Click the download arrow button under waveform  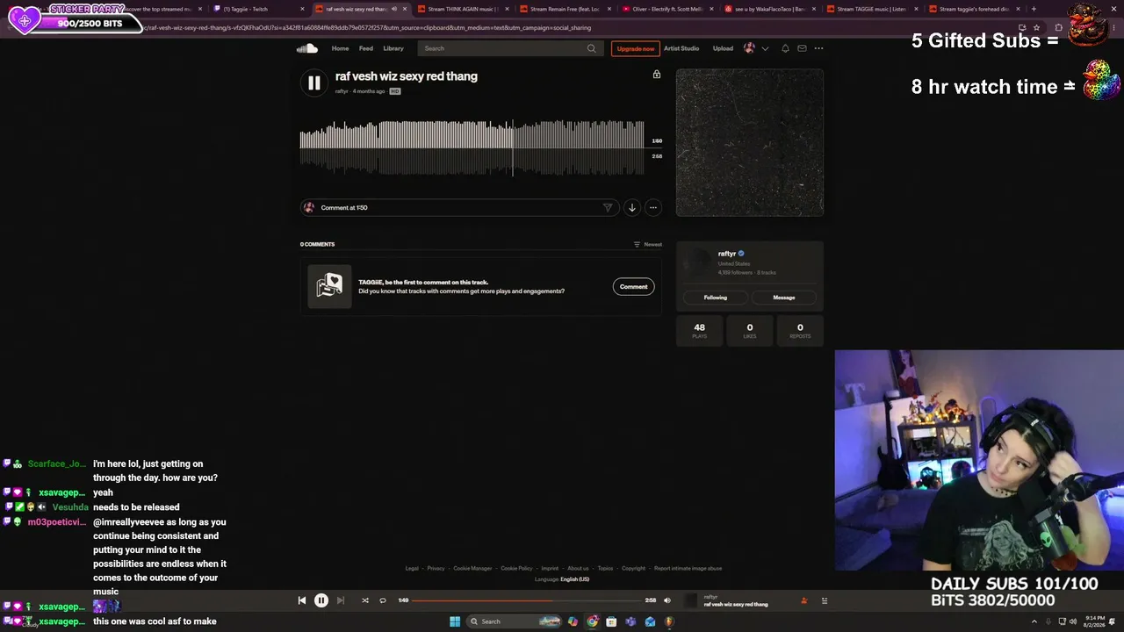[x=631, y=208]
